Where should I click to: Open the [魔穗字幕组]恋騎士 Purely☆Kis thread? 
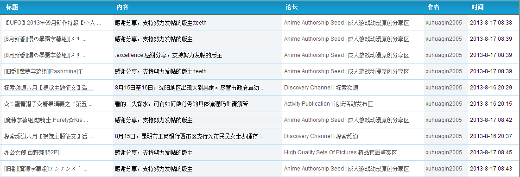coord(46,120)
